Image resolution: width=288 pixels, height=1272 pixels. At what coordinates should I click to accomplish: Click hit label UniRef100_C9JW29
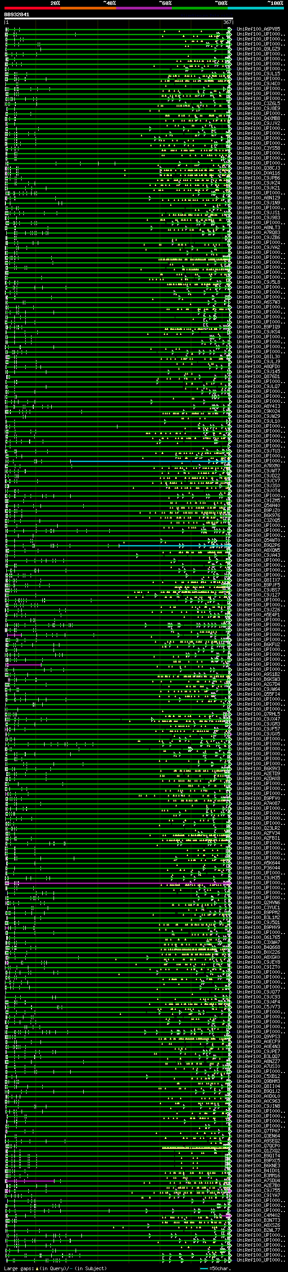click(258, 416)
